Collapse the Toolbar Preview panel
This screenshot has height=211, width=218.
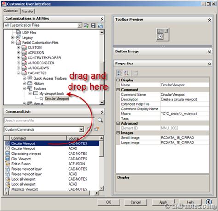[209, 20]
